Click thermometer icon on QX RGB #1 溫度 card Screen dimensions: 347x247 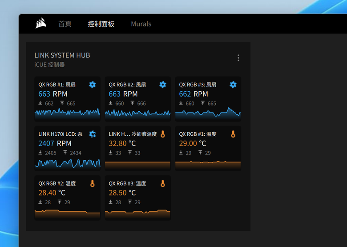[x=233, y=134]
